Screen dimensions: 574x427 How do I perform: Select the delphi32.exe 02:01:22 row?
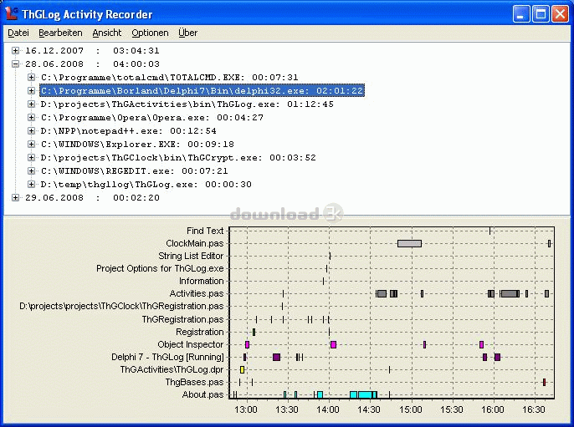point(202,90)
